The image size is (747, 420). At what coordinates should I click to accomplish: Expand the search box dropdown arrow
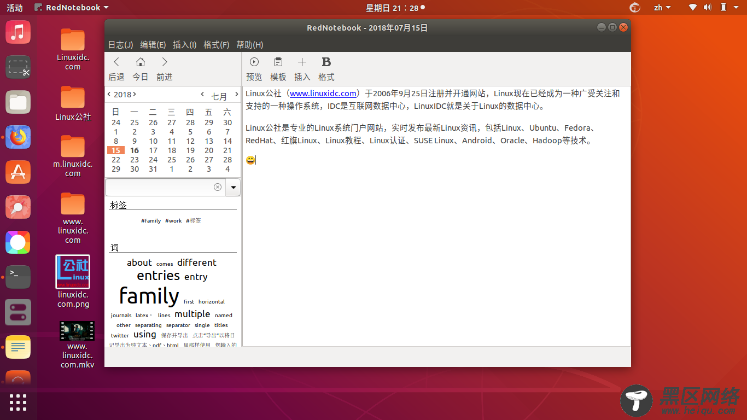tap(234, 187)
